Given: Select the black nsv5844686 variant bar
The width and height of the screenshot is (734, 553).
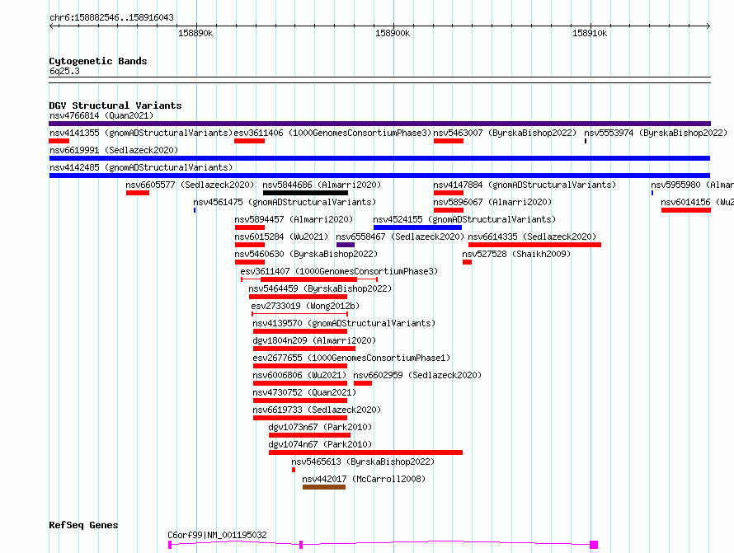Looking at the screenshot, I should 305,193.
